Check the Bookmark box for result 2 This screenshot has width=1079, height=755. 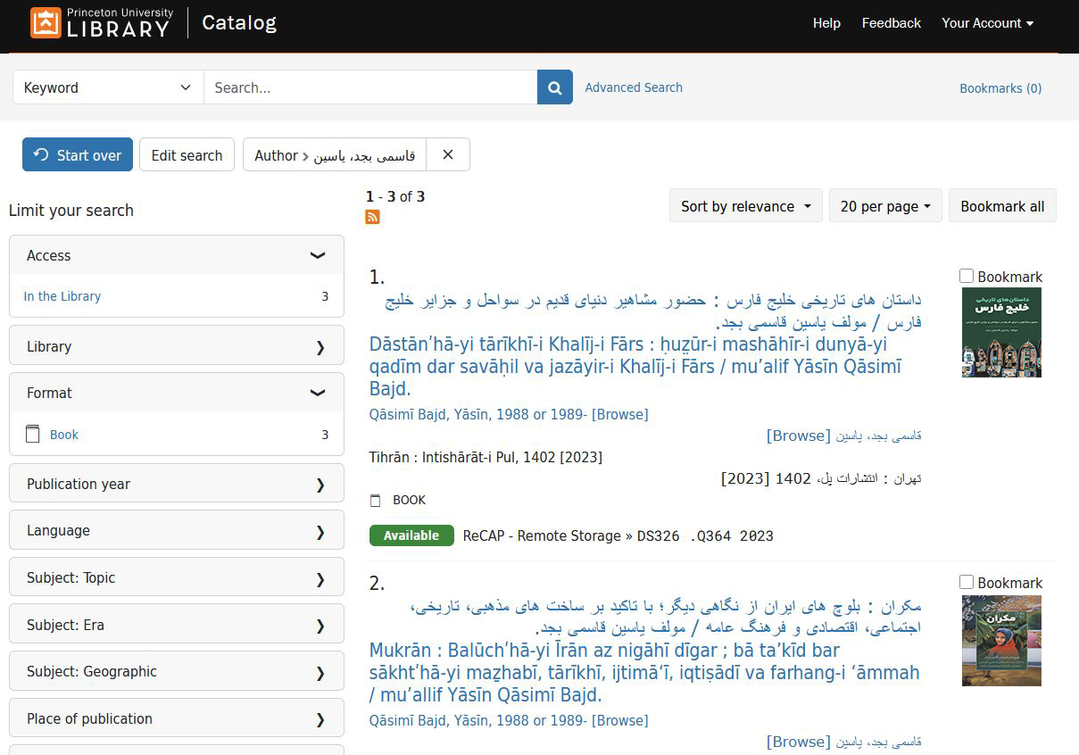(967, 582)
